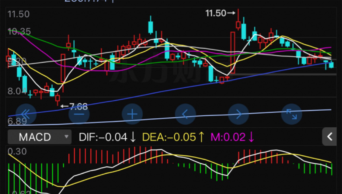Expand chart to fullscreen with diagonal arrows
Screen dimensions: 342x194
(292, 114)
